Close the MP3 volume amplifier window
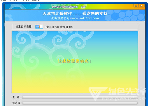 click(x=141, y=6)
